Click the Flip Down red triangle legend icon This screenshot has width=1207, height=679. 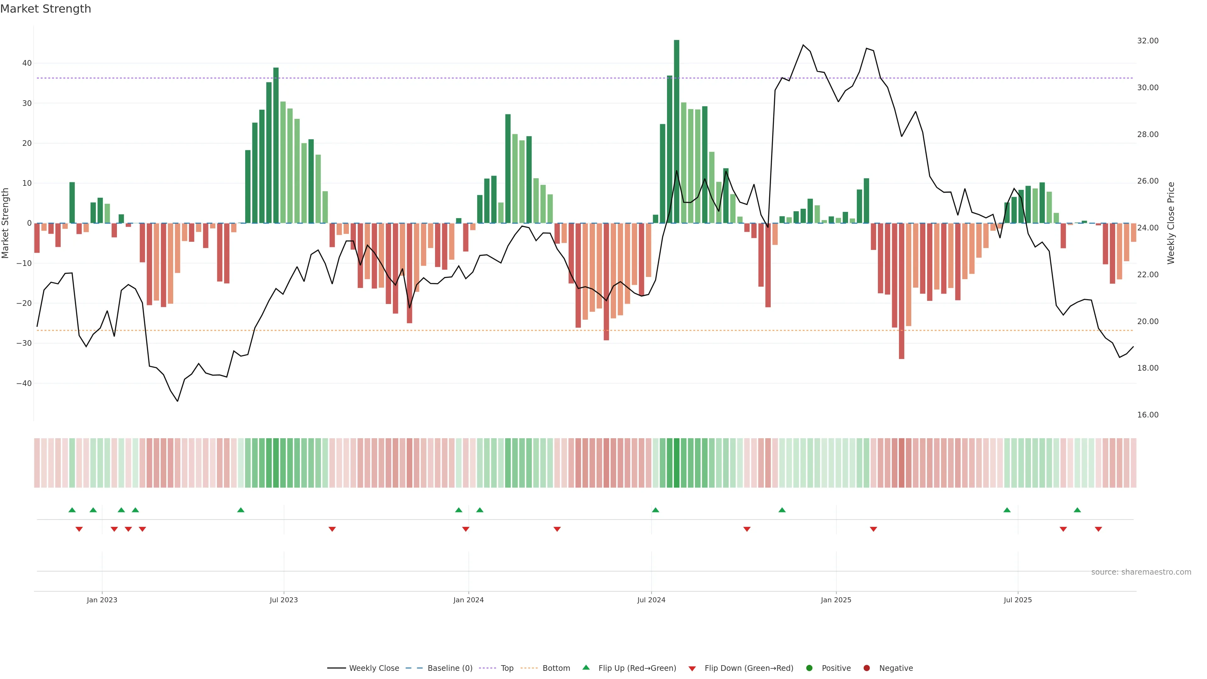click(692, 668)
